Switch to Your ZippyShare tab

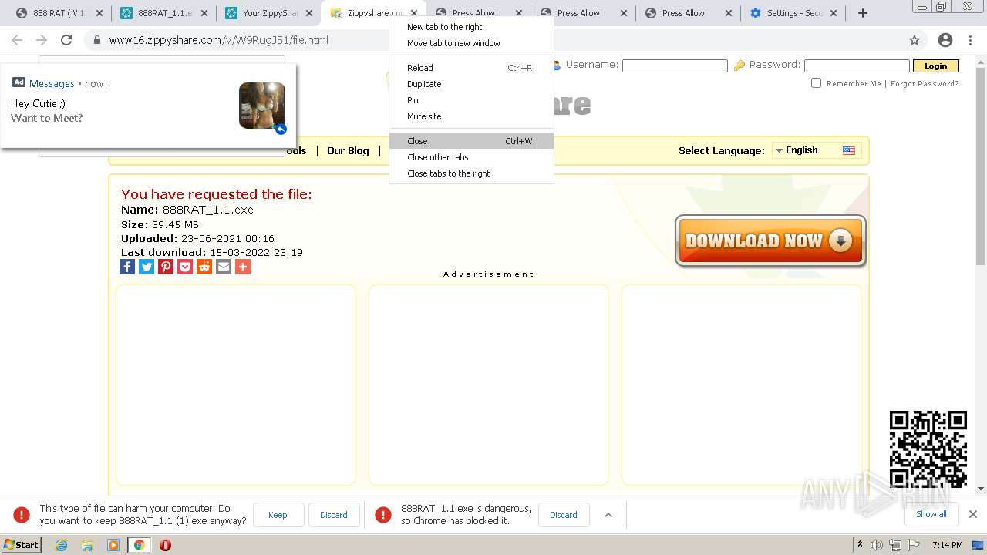tap(268, 13)
